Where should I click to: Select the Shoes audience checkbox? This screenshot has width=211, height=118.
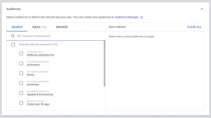[x=21, y=73]
